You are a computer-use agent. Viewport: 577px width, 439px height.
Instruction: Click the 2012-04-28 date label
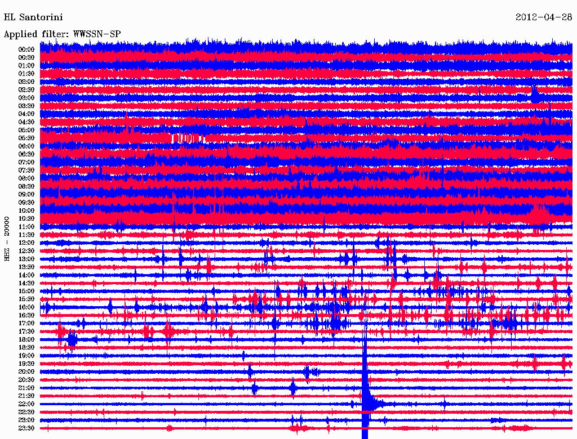(x=544, y=17)
